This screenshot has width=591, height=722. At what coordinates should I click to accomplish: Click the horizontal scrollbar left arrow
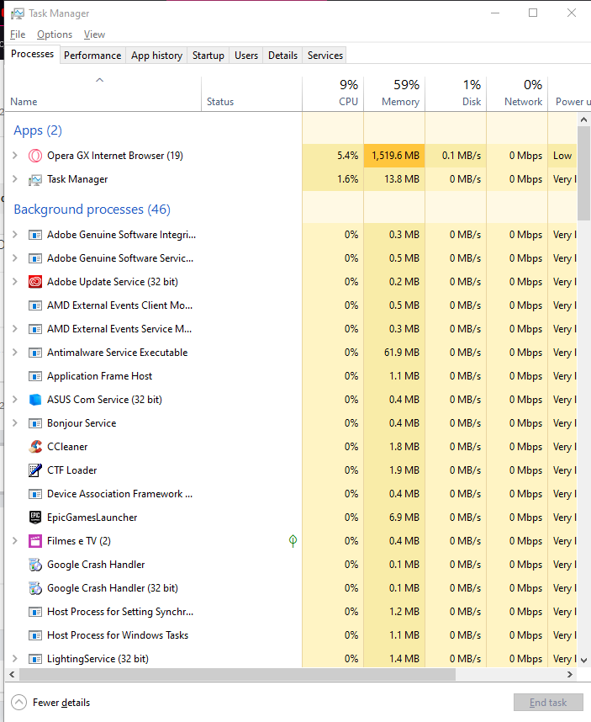click(x=12, y=675)
